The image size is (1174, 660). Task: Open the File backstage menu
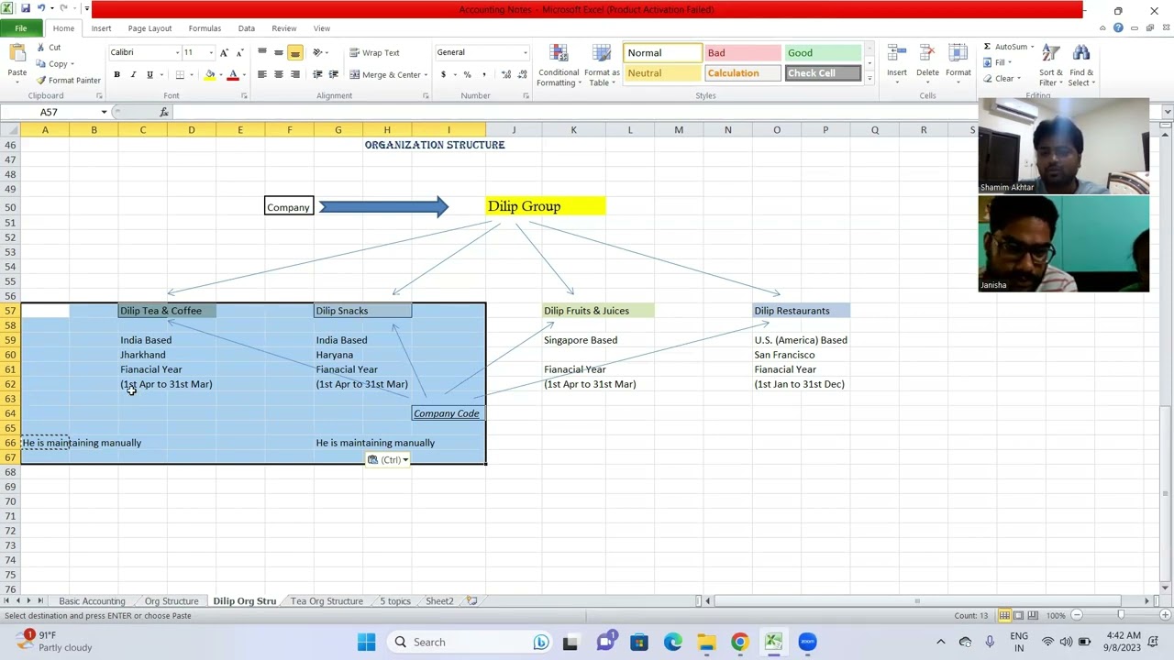click(x=20, y=28)
